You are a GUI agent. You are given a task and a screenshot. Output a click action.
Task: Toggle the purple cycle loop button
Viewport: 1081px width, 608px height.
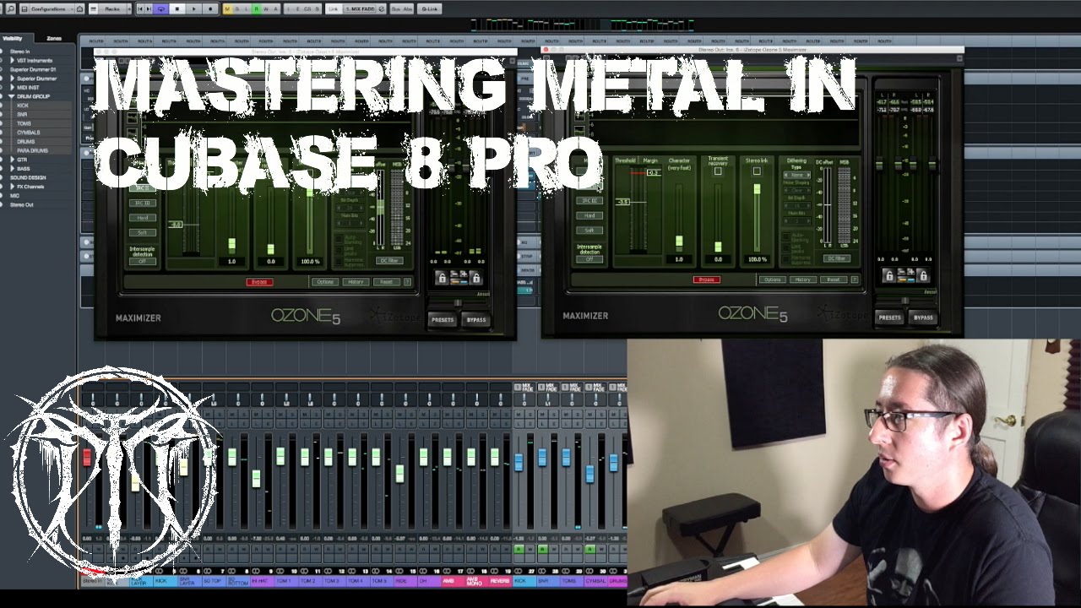pyautogui.click(x=160, y=8)
